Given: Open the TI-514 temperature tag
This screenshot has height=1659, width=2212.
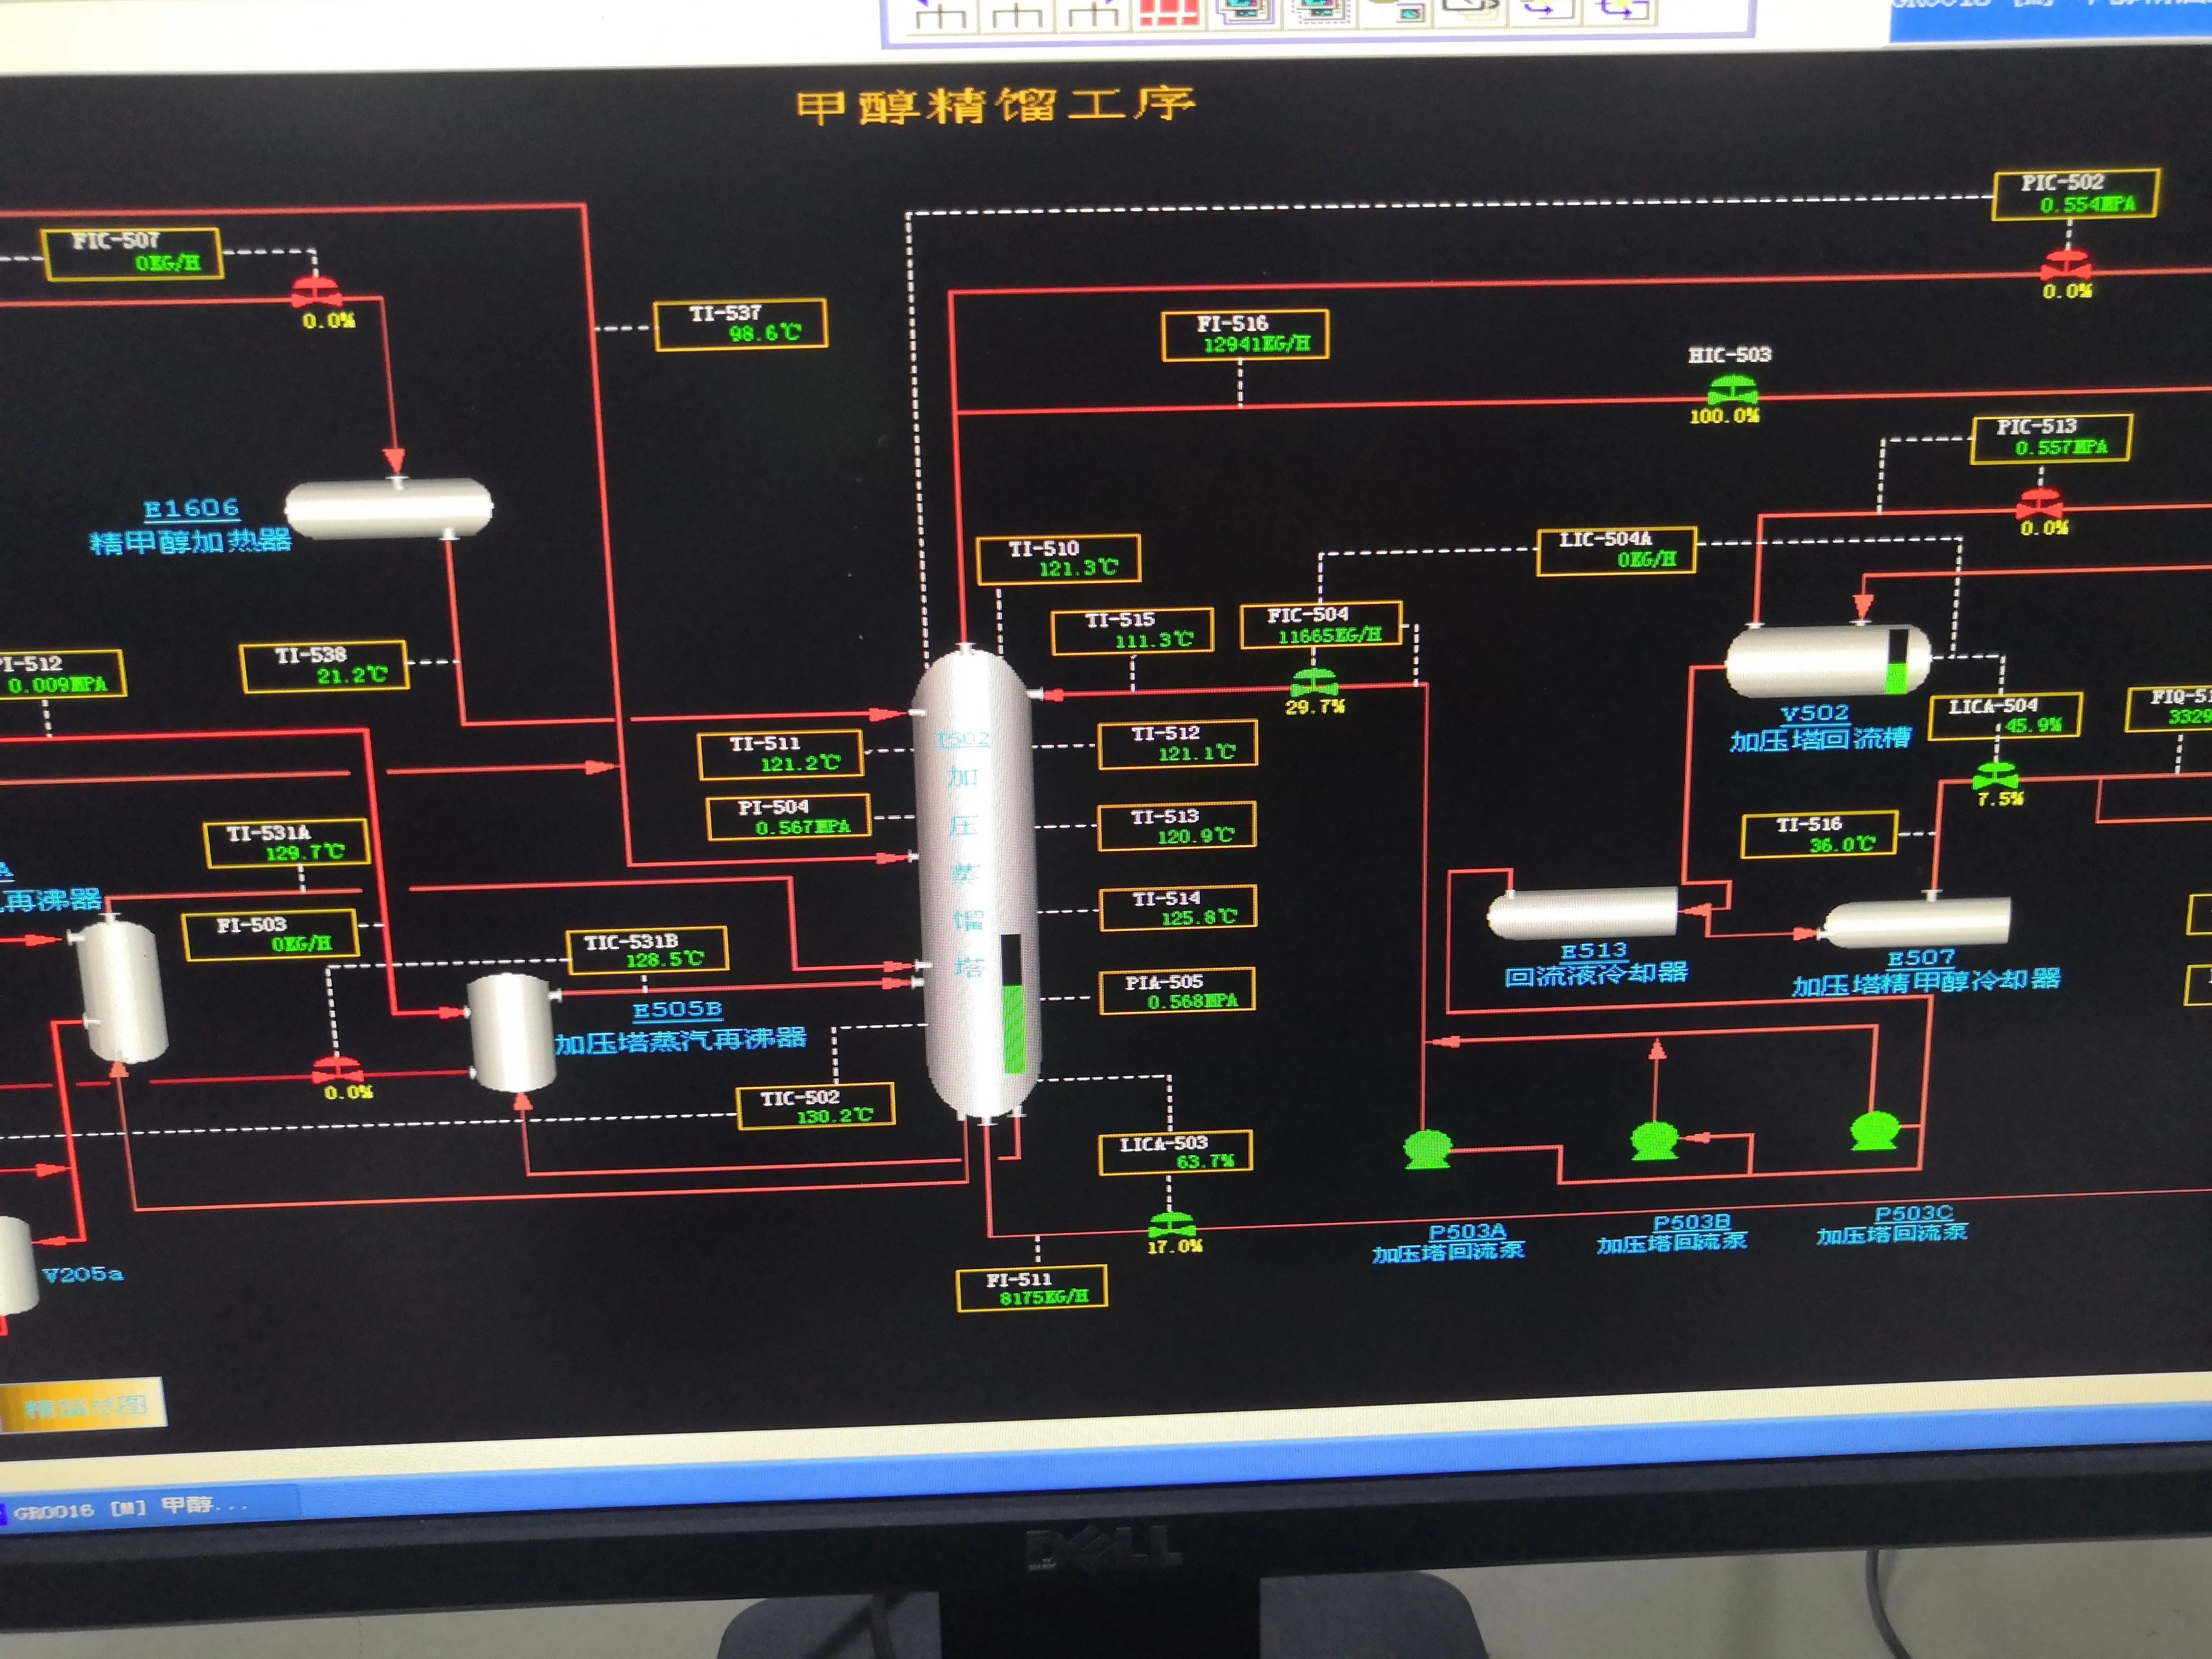Looking at the screenshot, I should click(1179, 908).
